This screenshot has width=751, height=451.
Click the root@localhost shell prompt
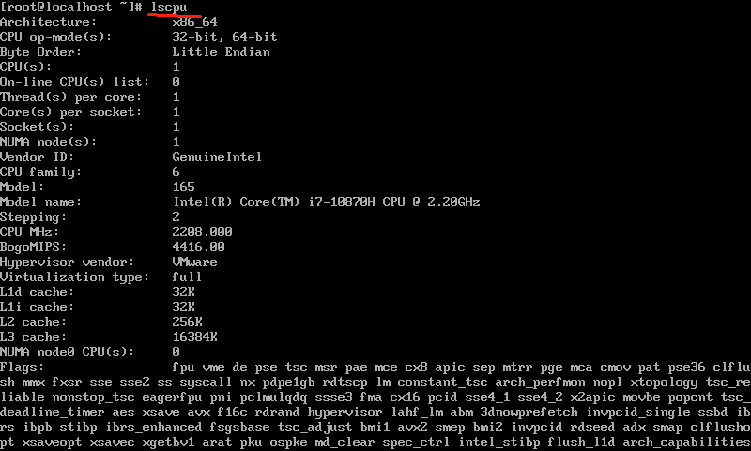click(71, 8)
